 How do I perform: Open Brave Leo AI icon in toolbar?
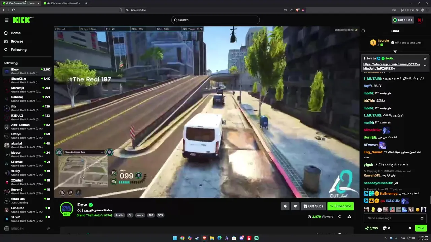pos(417,10)
